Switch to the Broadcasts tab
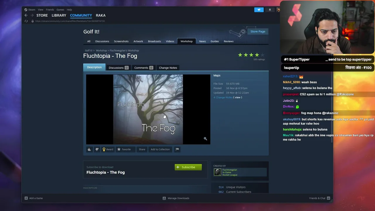Viewport: 375px width, 211px height. [154, 41]
